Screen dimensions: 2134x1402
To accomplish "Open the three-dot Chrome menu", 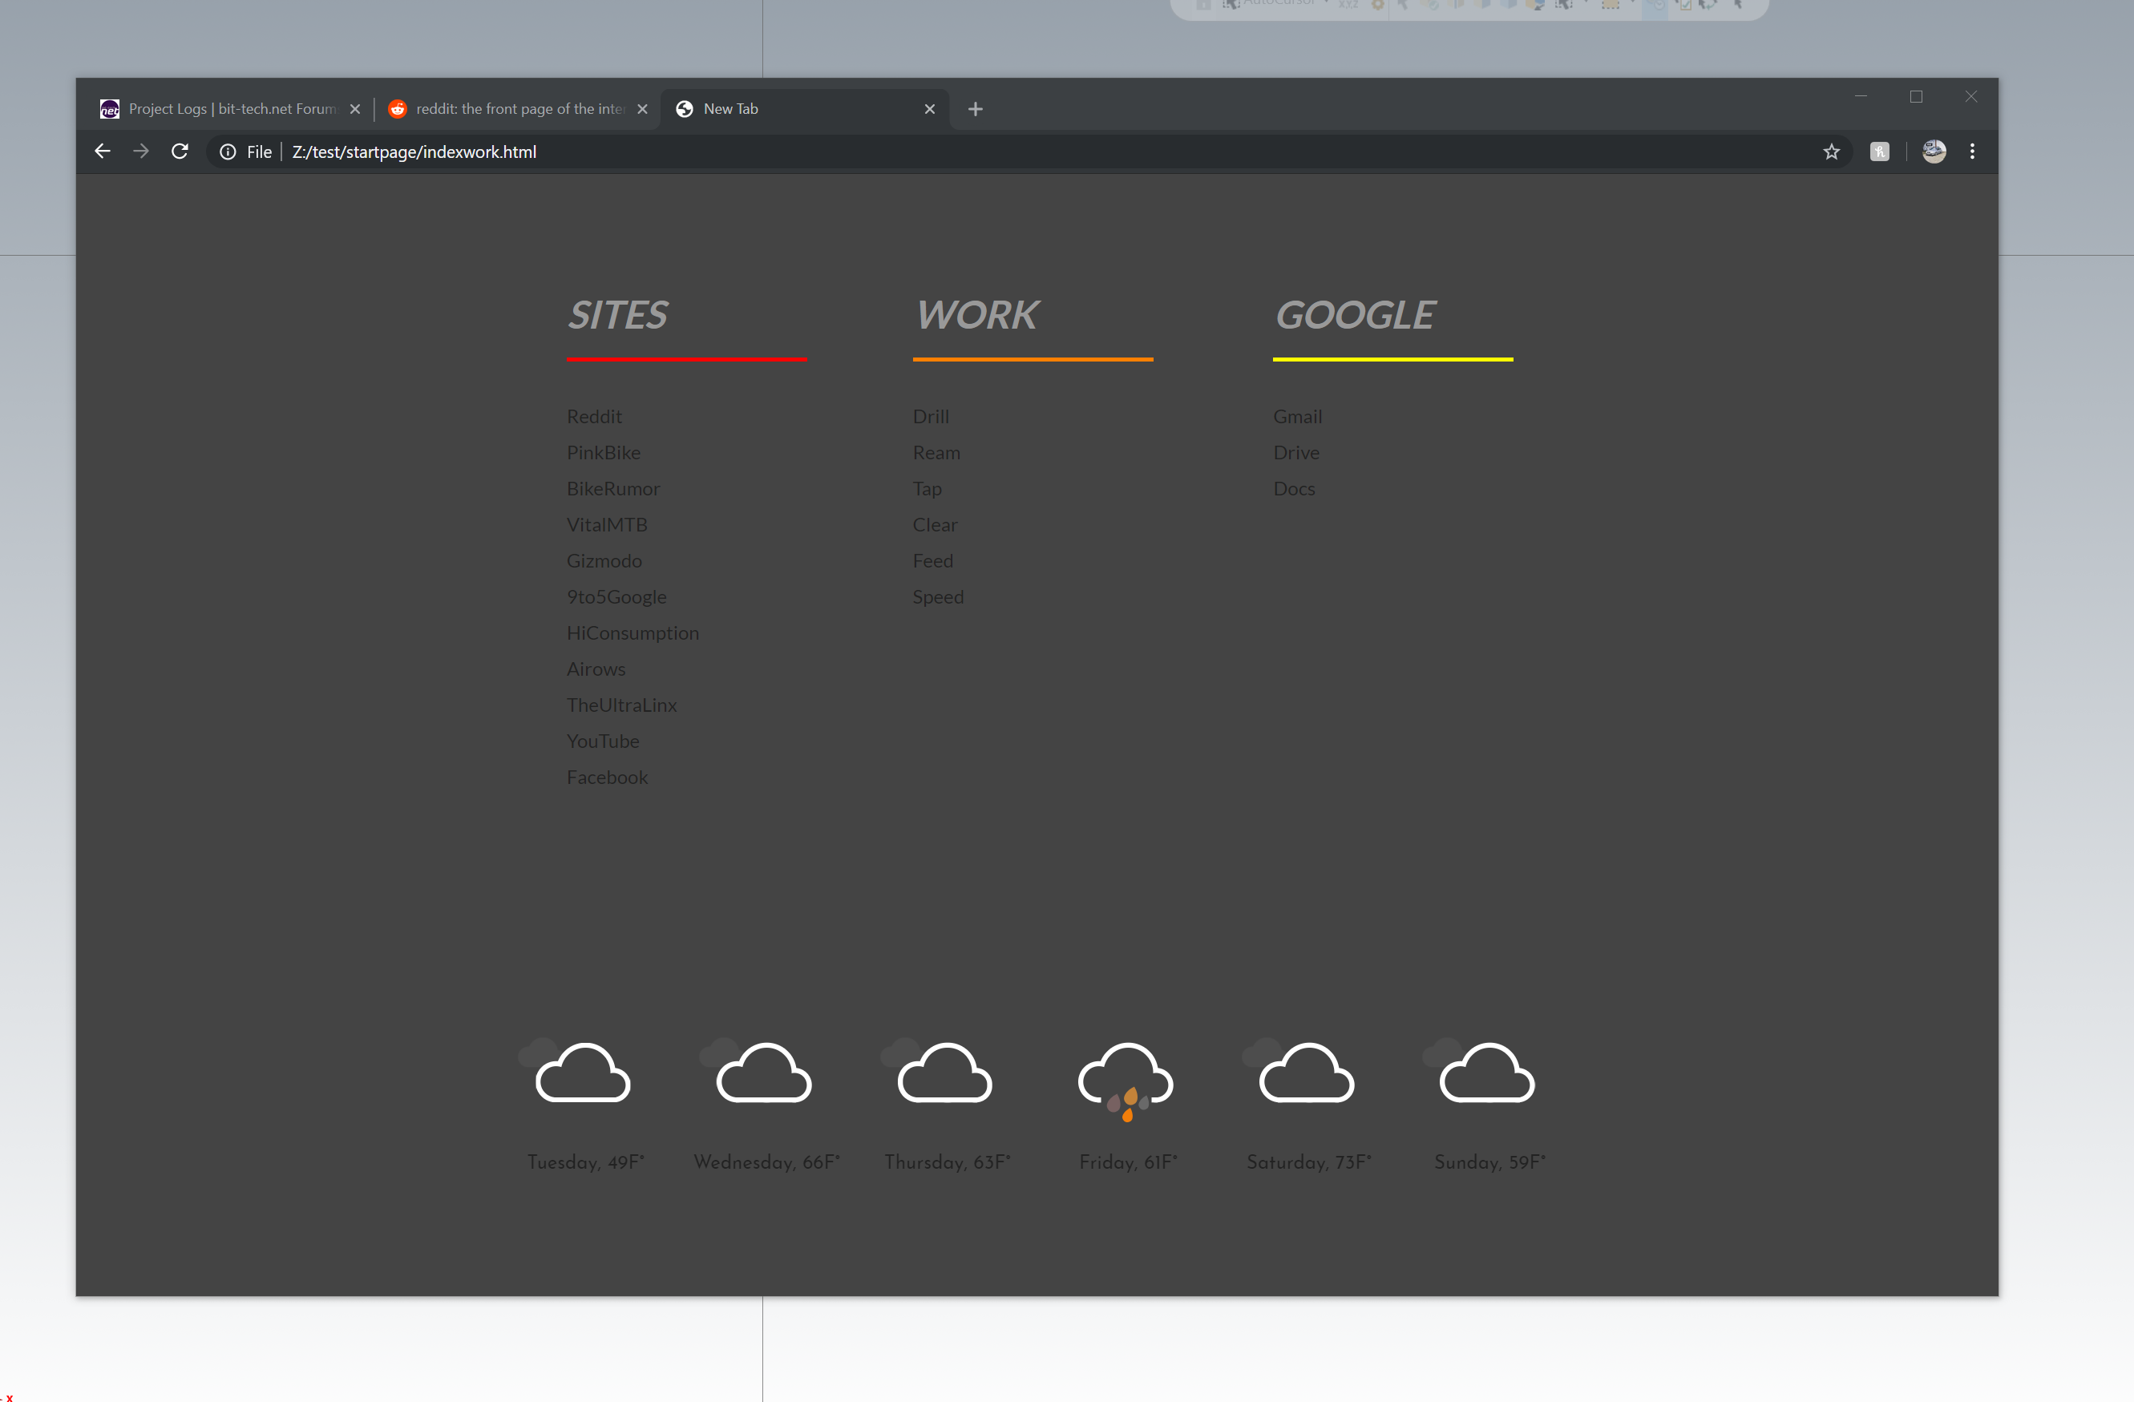I will [x=1972, y=151].
